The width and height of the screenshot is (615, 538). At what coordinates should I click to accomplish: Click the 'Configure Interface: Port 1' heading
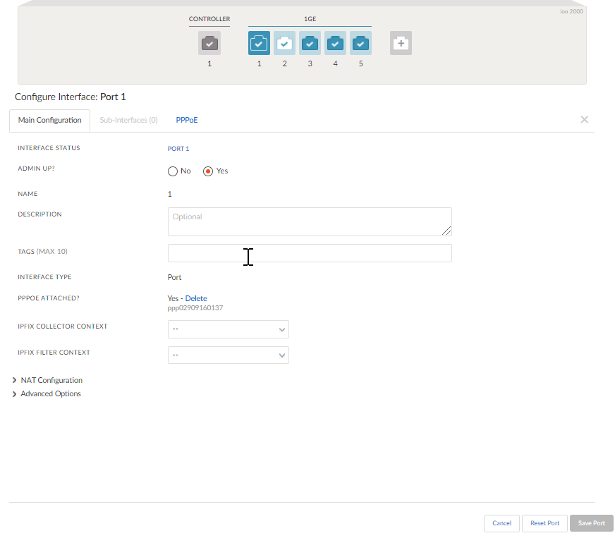[71, 97]
